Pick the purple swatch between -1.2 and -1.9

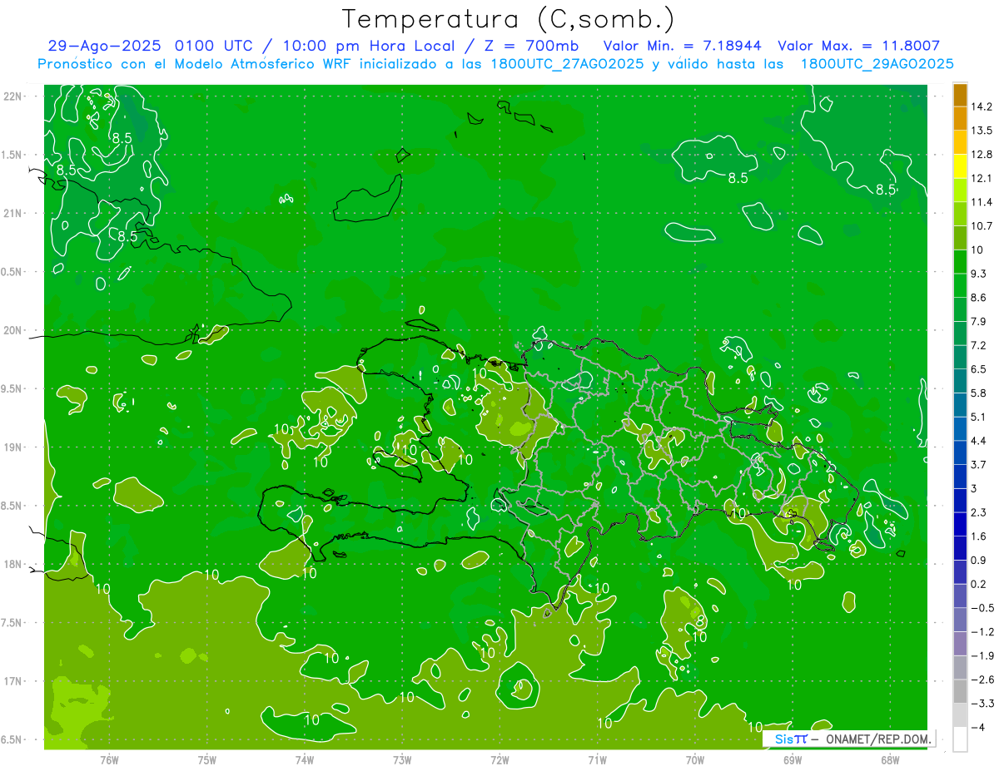click(960, 644)
